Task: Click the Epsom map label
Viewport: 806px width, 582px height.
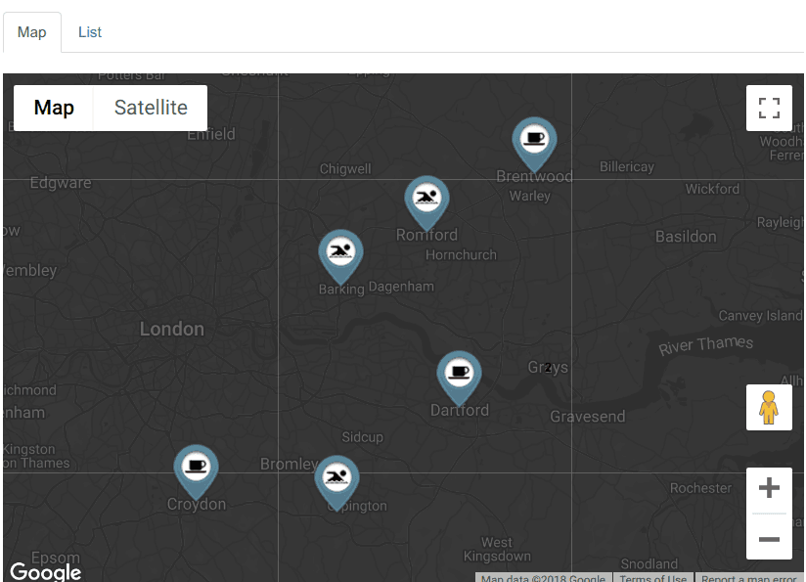Action: [x=56, y=558]
